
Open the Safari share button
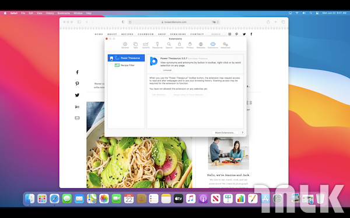(x=268, y=22)
